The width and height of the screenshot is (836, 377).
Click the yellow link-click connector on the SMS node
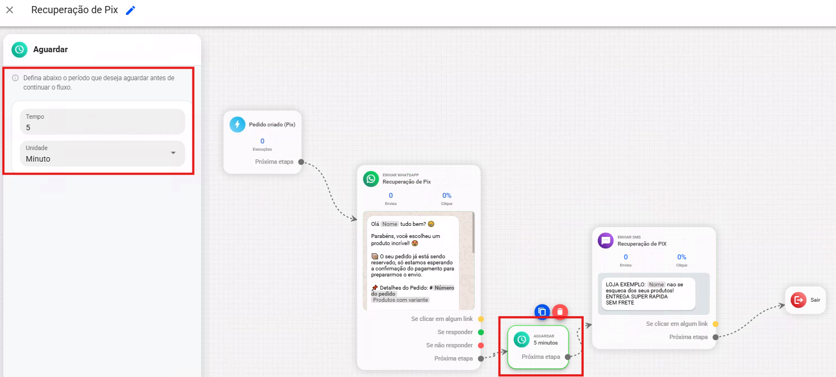point(716,324)
